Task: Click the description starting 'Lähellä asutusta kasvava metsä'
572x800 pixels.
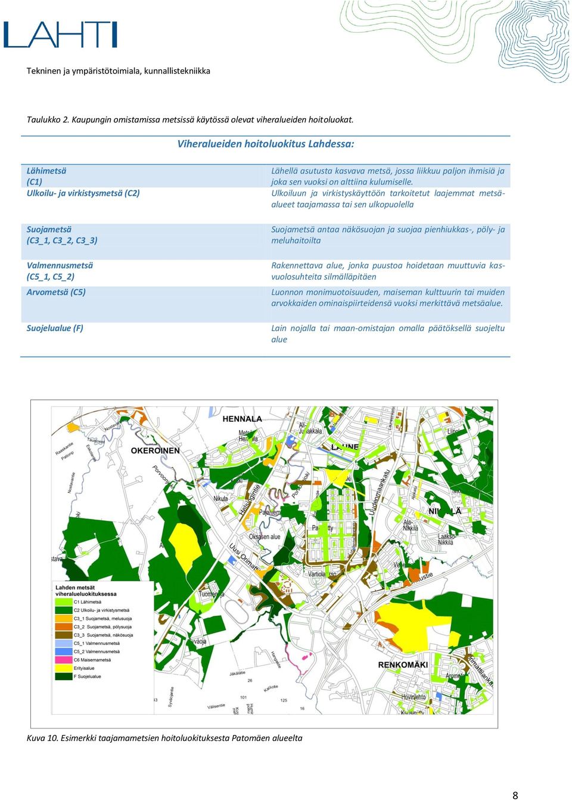Action: [388, 176]
